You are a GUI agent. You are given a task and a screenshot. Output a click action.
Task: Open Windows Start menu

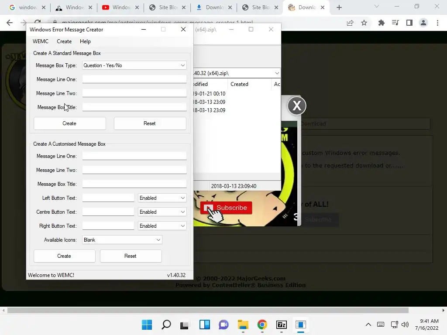(x=147, y=325)
